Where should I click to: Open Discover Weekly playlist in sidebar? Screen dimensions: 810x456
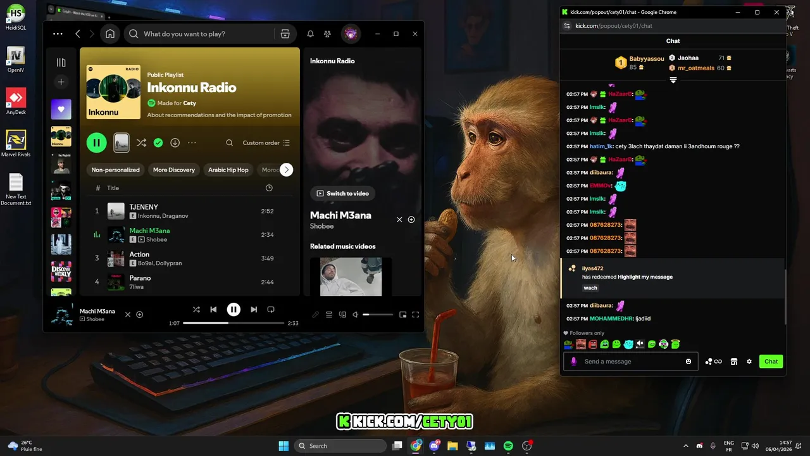click(61, 272)
